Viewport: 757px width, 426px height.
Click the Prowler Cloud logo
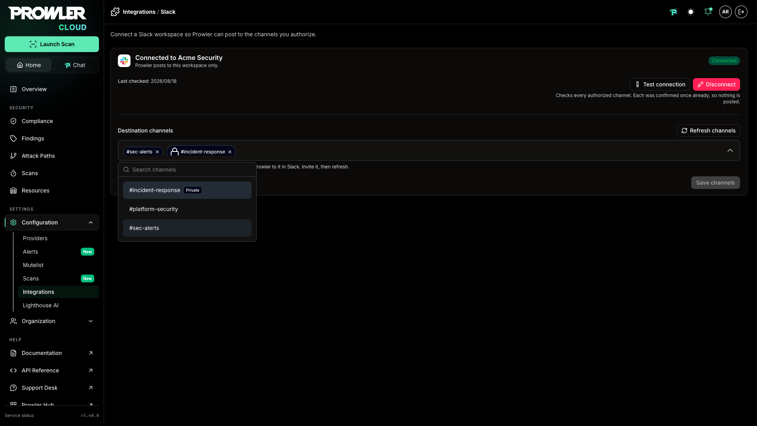(x=47, y=19)
